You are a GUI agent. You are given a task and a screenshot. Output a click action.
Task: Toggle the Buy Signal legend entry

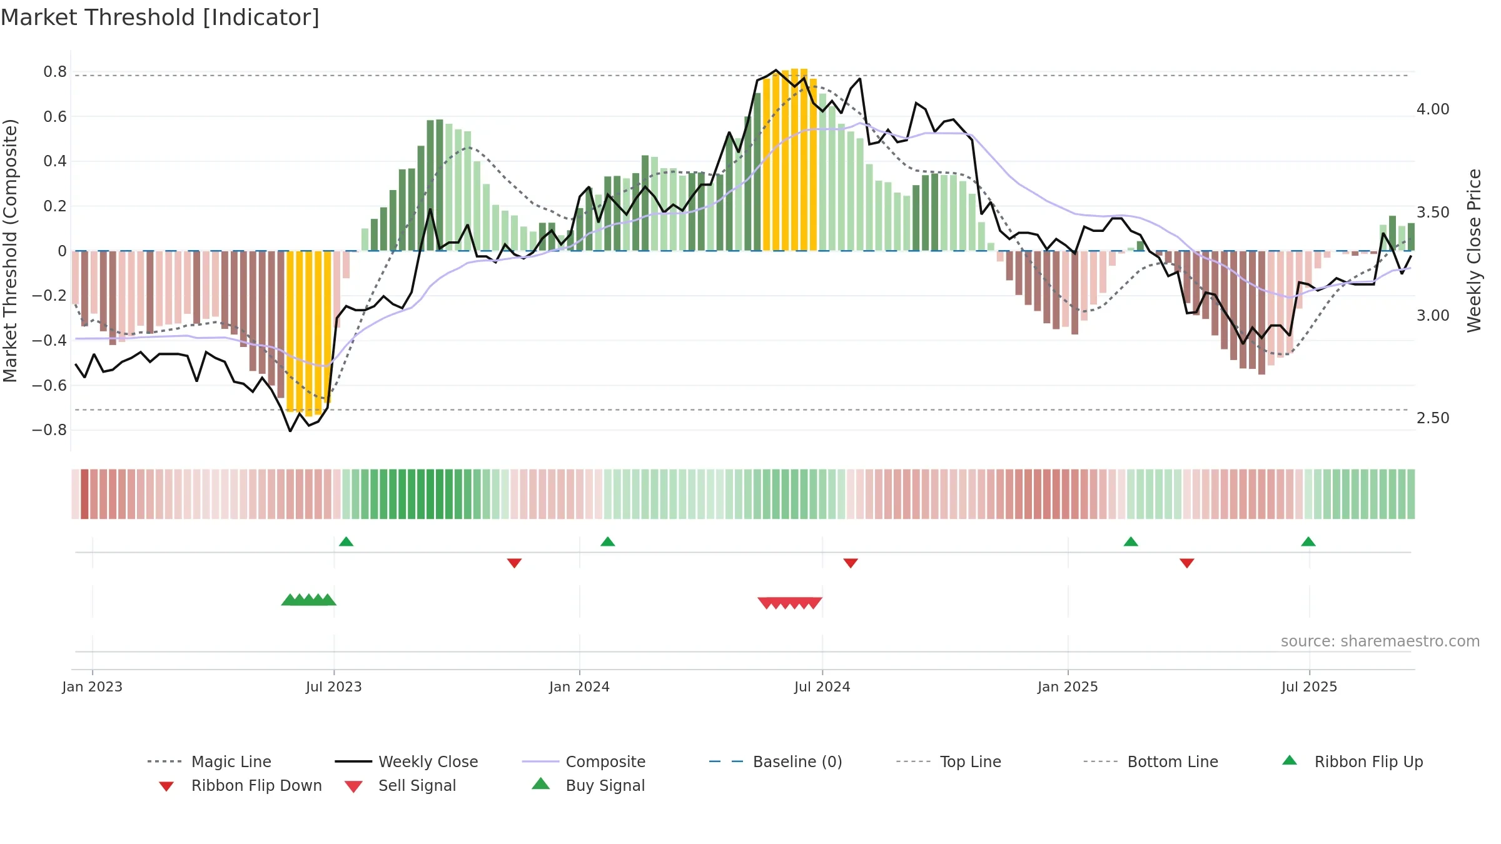588,785
